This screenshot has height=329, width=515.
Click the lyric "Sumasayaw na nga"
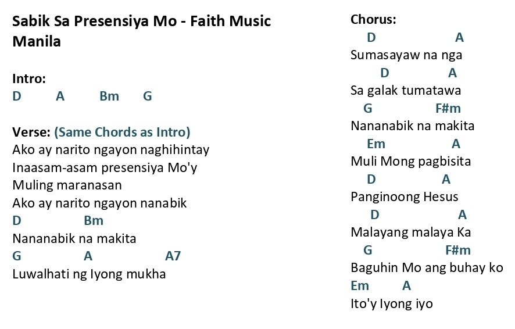point(406,55)
